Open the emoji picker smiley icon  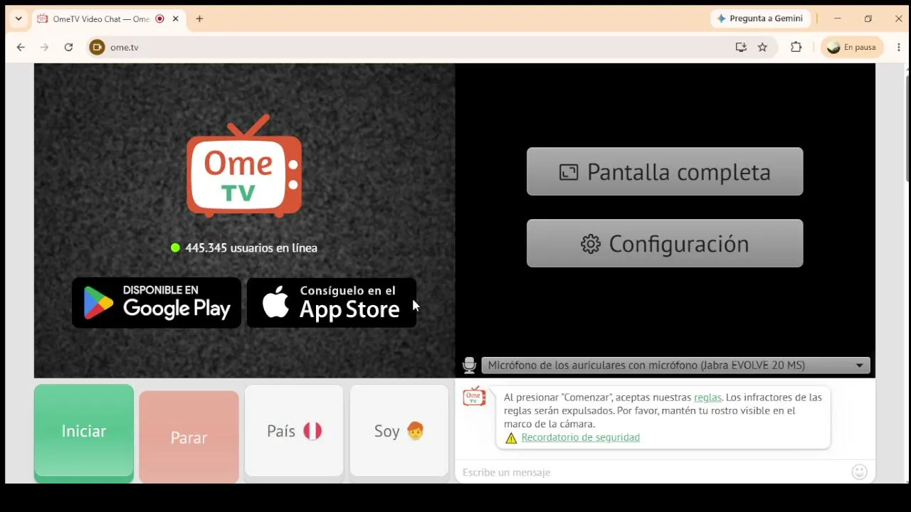point(860,471)
